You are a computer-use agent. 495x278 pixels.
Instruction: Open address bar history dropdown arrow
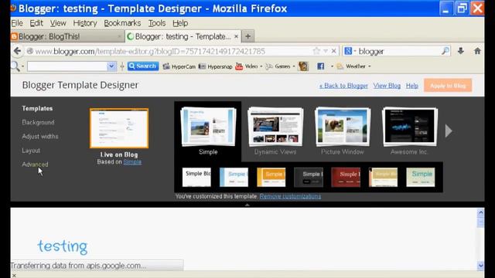[326, 51]
